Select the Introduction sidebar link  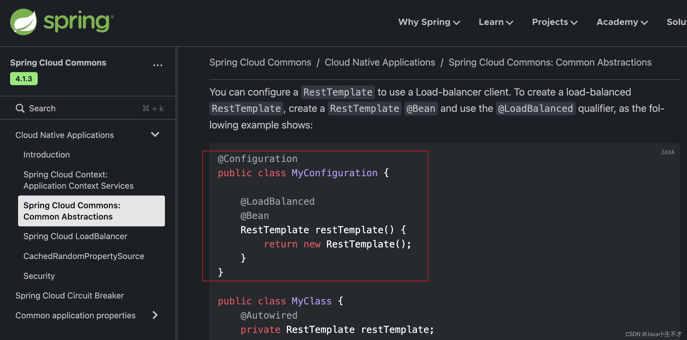click(46, 155)
